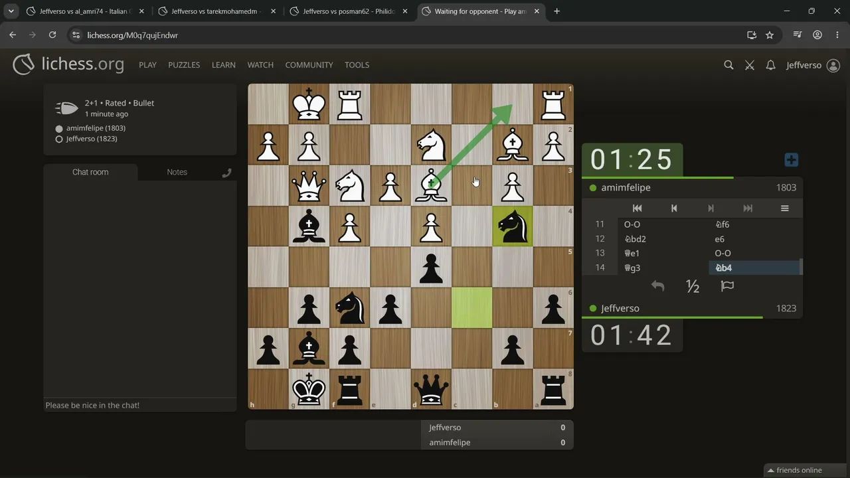Select the black rook on f8
The image size is (850, 478).
click(x=349, y=389)
